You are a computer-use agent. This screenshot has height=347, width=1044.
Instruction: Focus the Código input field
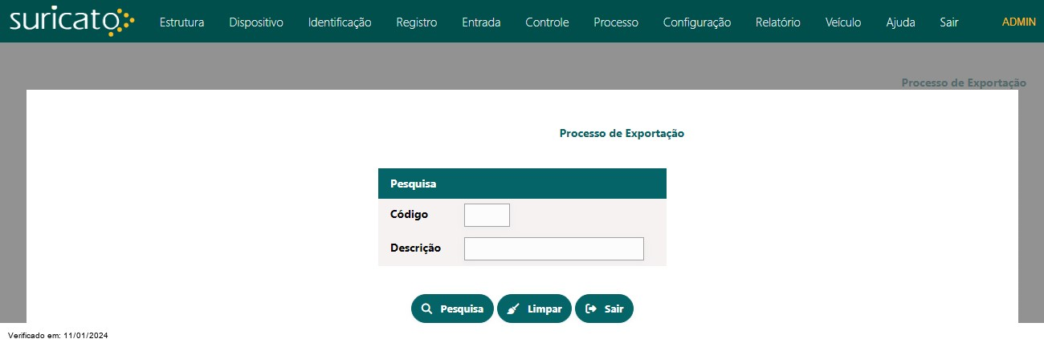(x=487, y=215)
